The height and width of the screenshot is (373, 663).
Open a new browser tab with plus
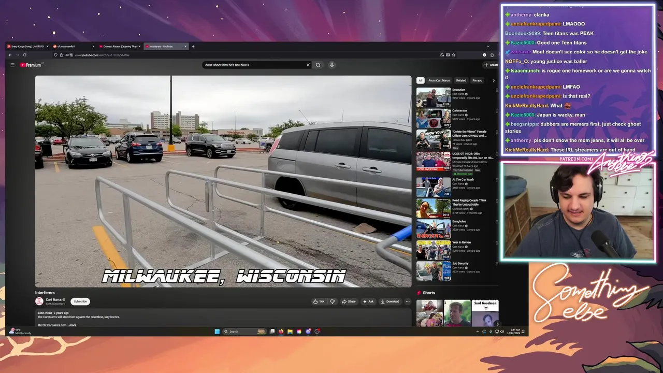coord(193,46)
